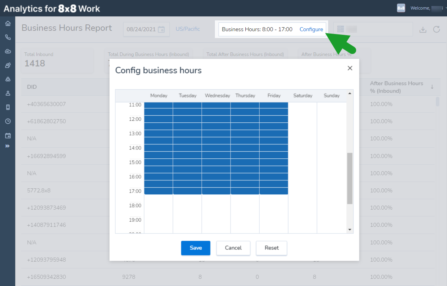Open the US/Pacific timezone selector
Image resolution: width=447 pixels, height=286 pixels.
pyautogui.click(x=188, y=28)
